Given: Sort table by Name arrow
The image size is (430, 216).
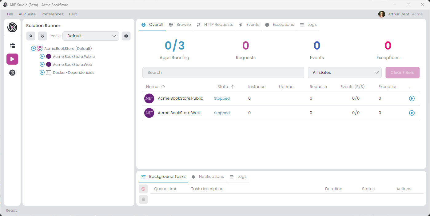Looking at the screenshot, I should (163, 86).
